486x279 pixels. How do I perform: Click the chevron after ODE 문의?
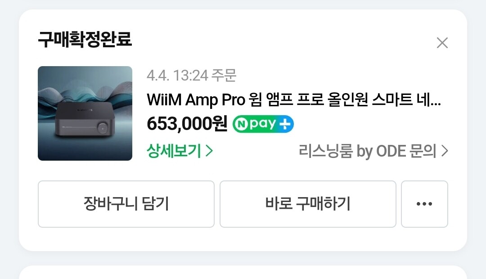445,151
